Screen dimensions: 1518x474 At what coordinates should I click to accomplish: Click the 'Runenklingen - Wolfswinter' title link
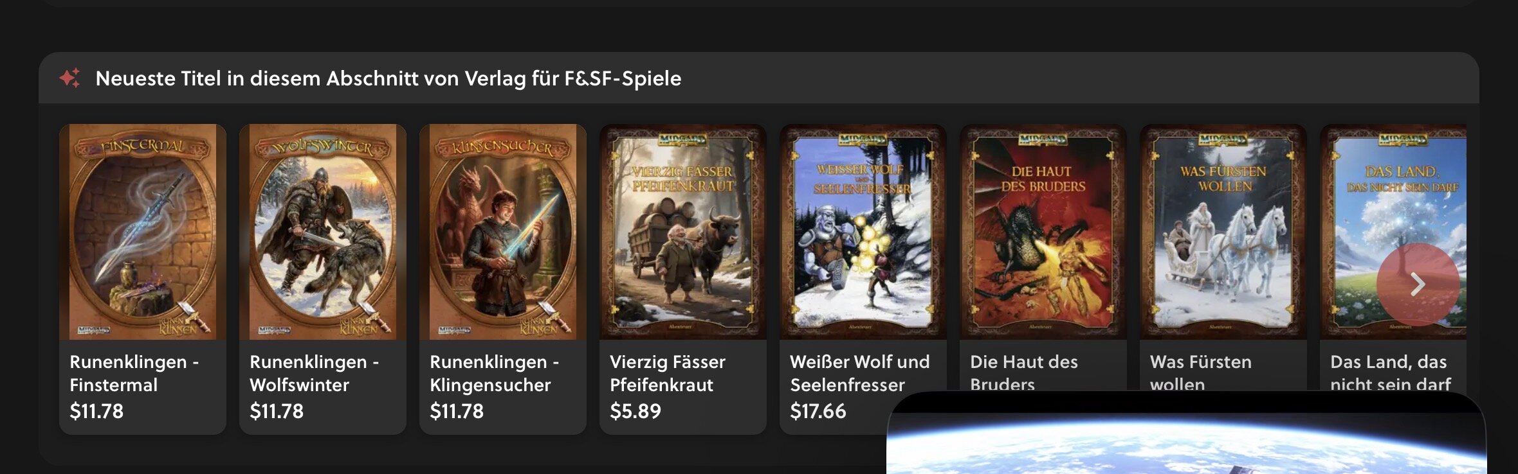[314, 373]
